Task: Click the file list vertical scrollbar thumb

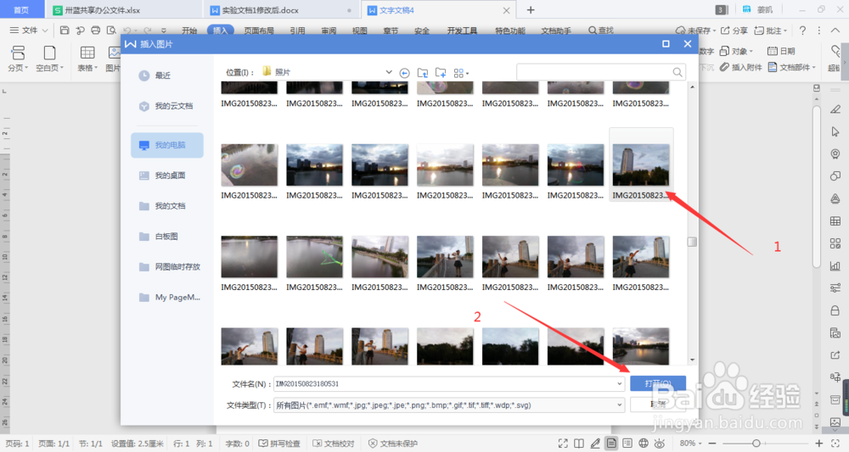Action: pyautogui.click(x=692, y=242)
